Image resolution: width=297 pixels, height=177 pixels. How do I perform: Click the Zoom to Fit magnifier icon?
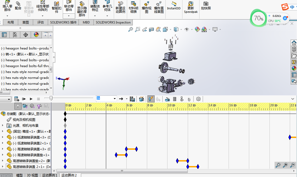[131, 29]
